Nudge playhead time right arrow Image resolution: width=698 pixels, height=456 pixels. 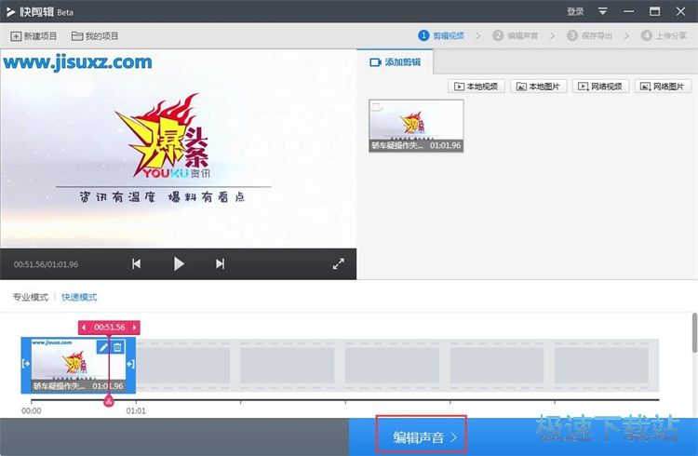pyautogui.click(x=134, y=328)
